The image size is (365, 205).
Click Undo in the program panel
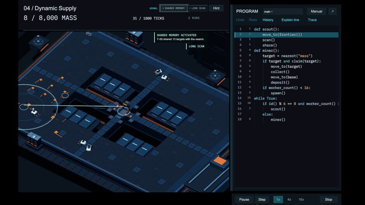240,20
